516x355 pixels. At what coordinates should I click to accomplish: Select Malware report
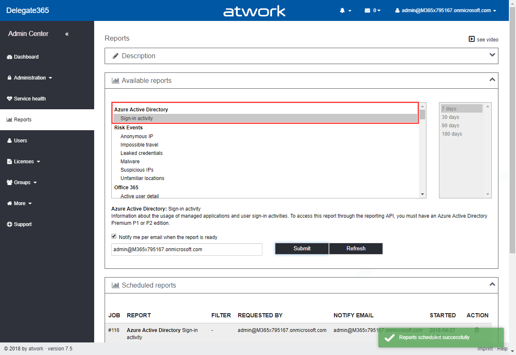pyautogui.click(x=130, y=162)
